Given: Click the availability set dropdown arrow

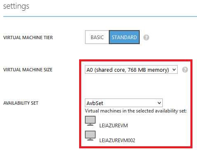Looking at the screenshot, I should tap(159, 103).
